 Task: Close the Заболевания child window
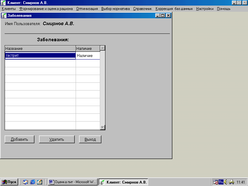point(168,15)
